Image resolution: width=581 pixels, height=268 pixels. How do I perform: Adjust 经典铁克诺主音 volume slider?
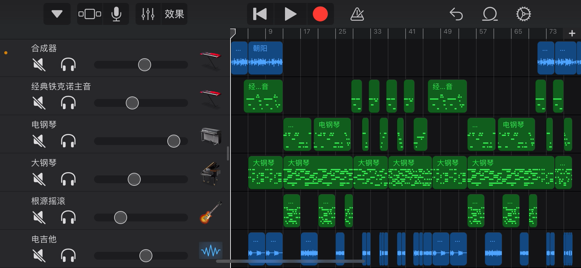coord(132,103)
